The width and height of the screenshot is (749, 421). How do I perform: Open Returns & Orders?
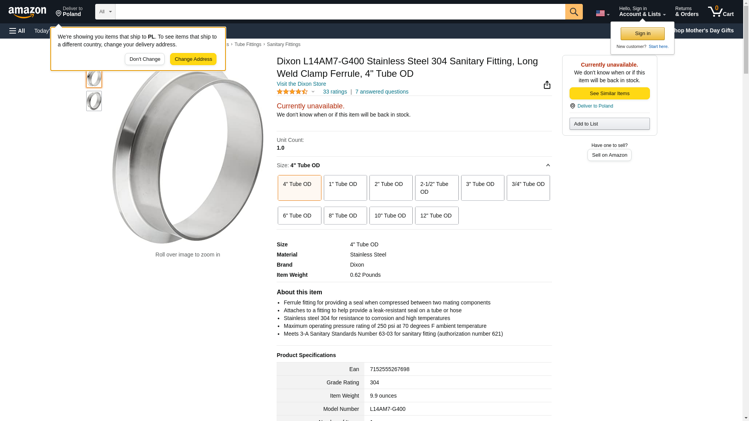point(687,11)
